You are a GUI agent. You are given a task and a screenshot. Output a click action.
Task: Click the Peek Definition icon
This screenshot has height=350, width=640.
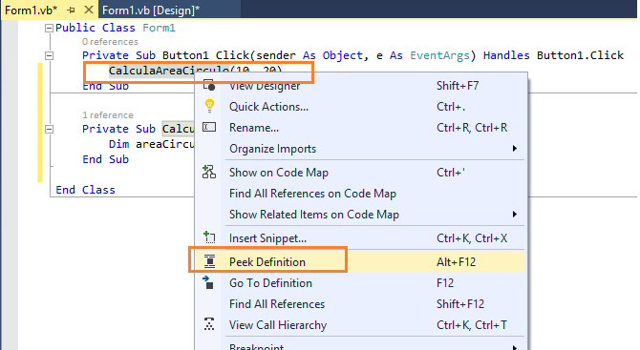pos(209,261)
